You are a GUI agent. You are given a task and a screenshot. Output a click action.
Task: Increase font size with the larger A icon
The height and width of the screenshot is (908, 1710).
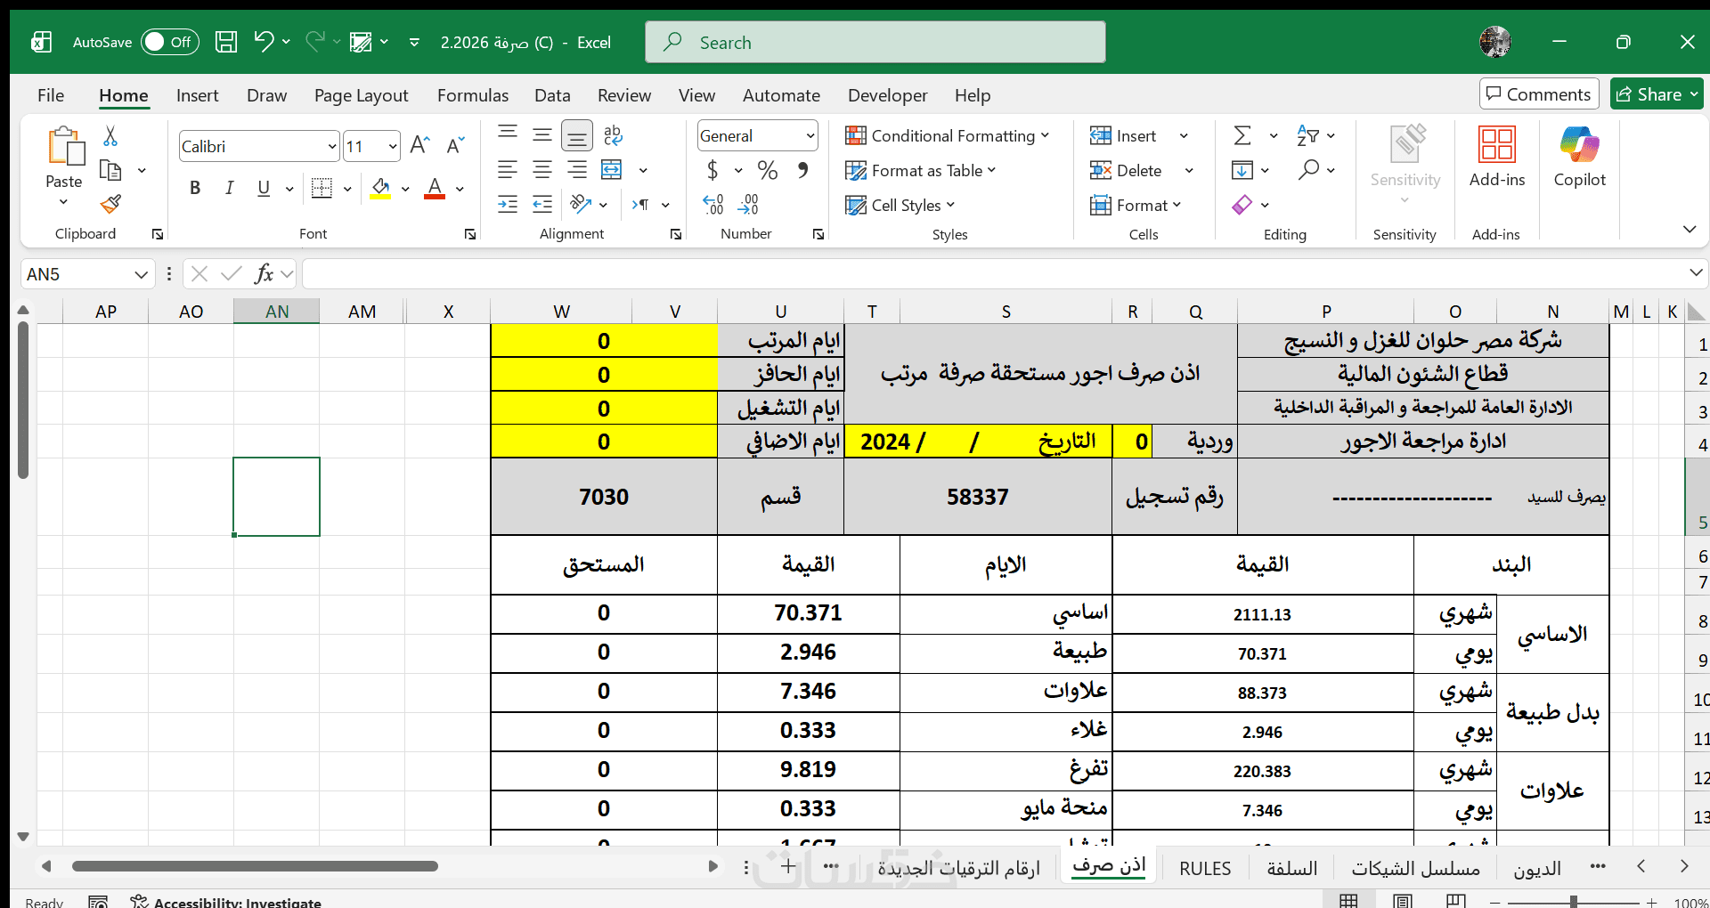click(420, 146)
